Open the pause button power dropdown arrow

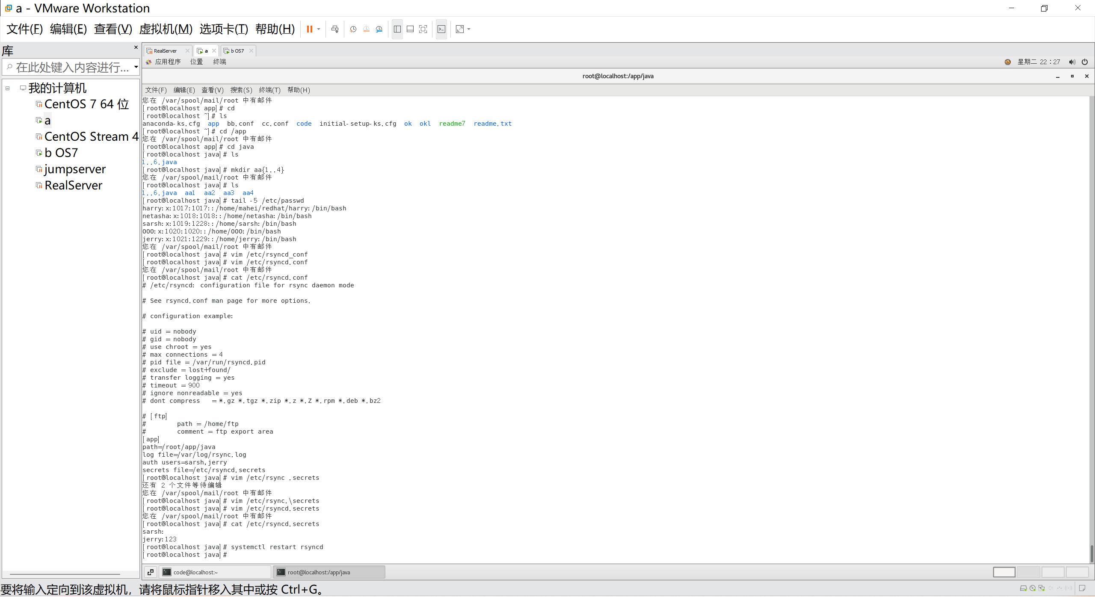point(319,29)
